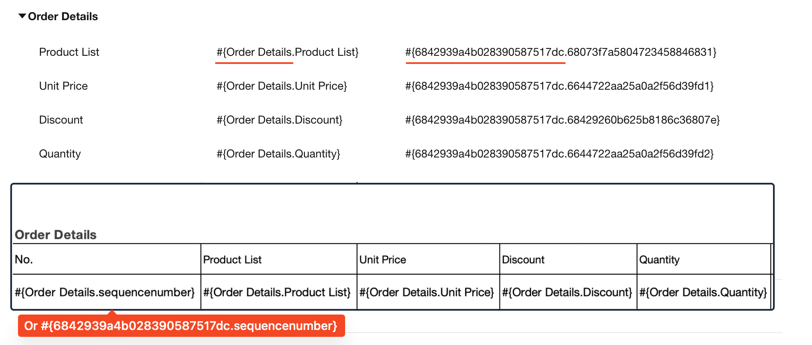Click the red sequencenumber tooltip
Screen dimensions: 812x345
click(181, 326)
